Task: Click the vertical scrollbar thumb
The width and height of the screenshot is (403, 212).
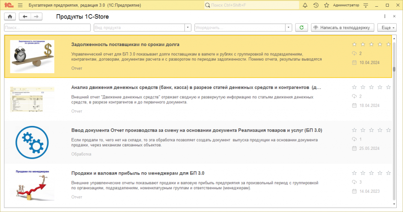Action: pos(394,69)
